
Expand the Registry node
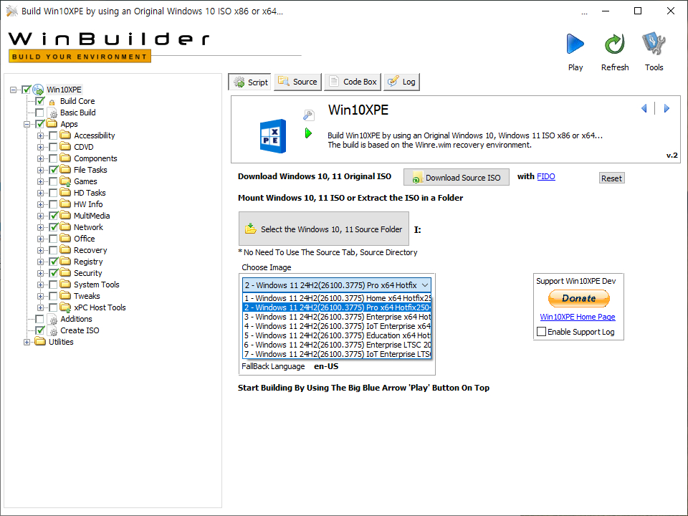tap(40, 262)
